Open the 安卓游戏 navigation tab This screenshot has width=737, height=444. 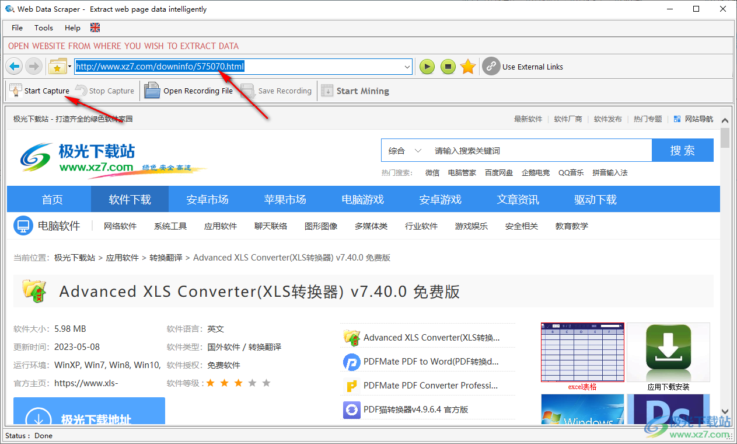[441, 199]
